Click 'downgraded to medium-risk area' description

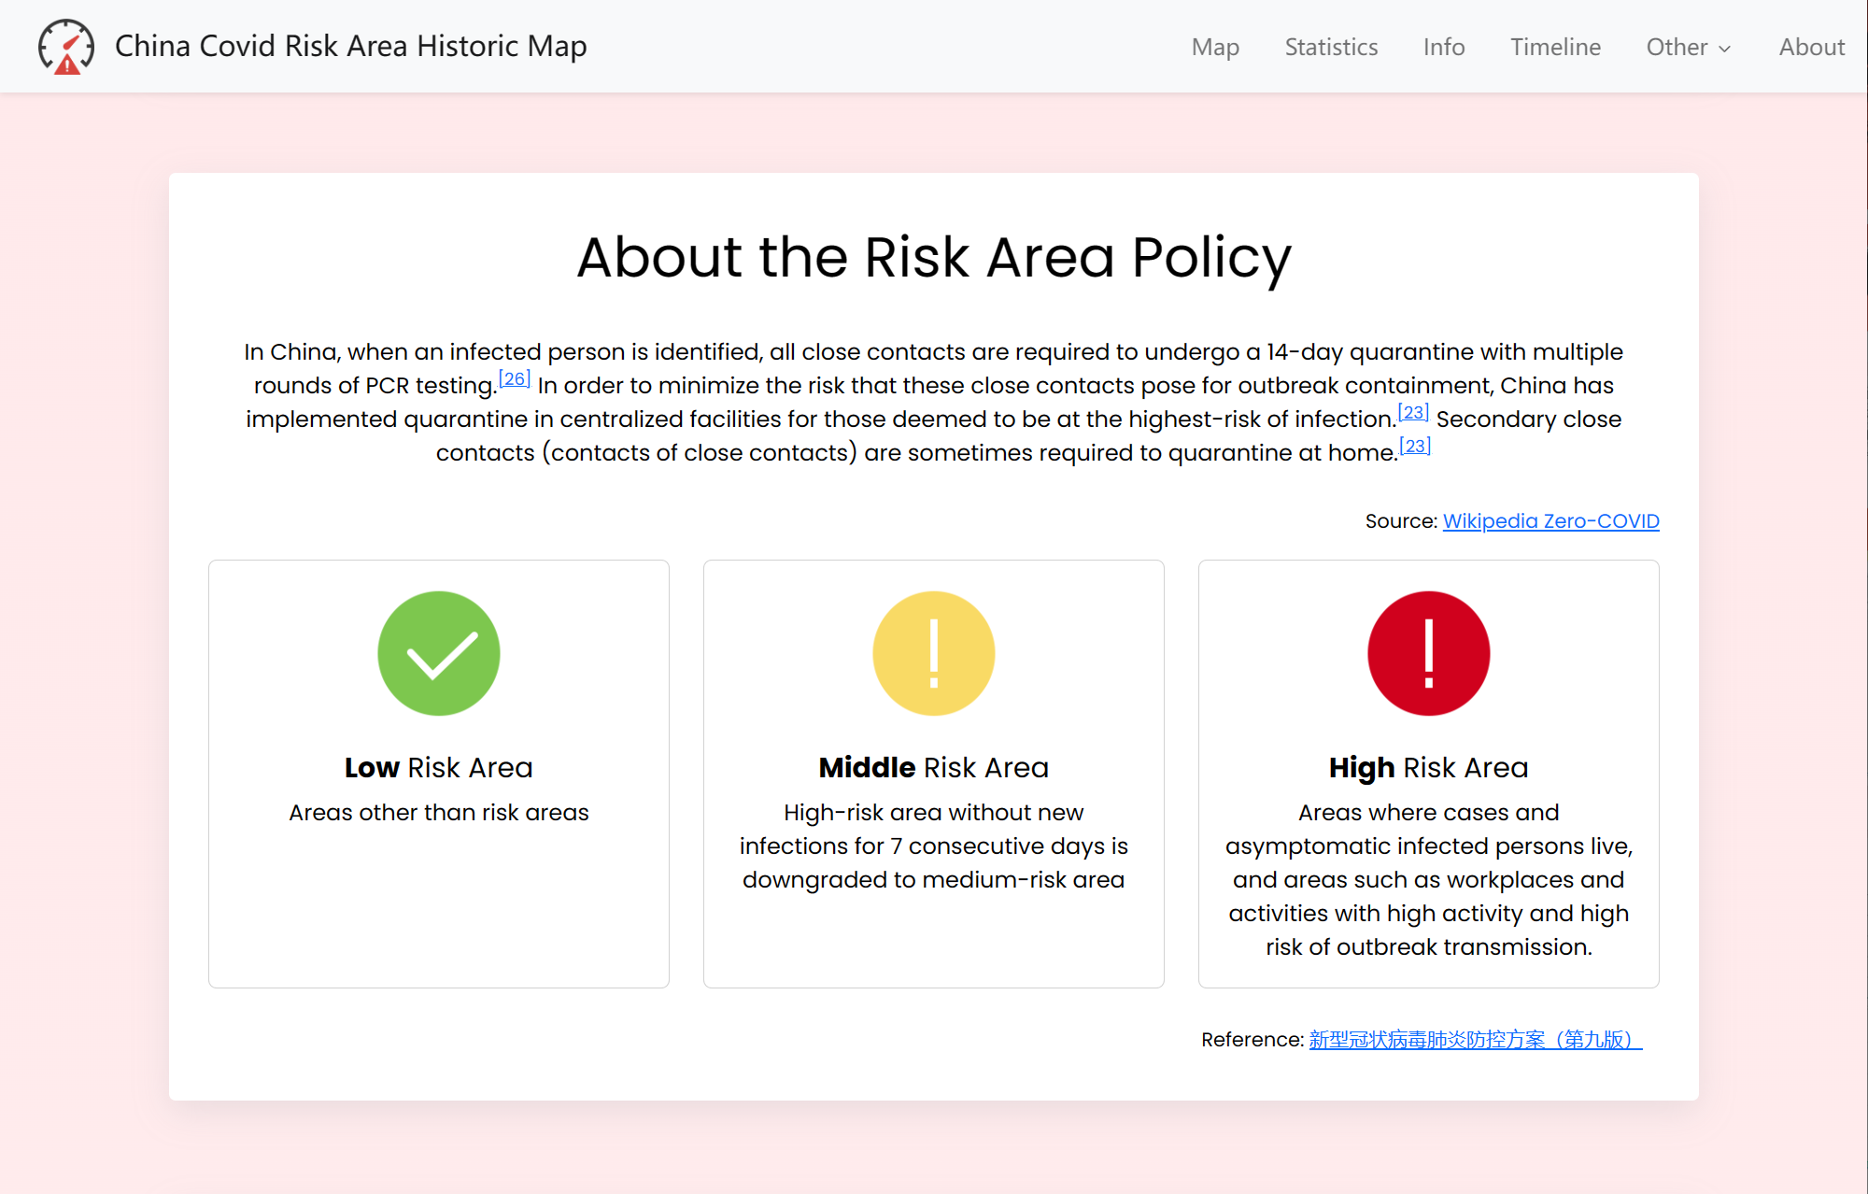(934, 880)
